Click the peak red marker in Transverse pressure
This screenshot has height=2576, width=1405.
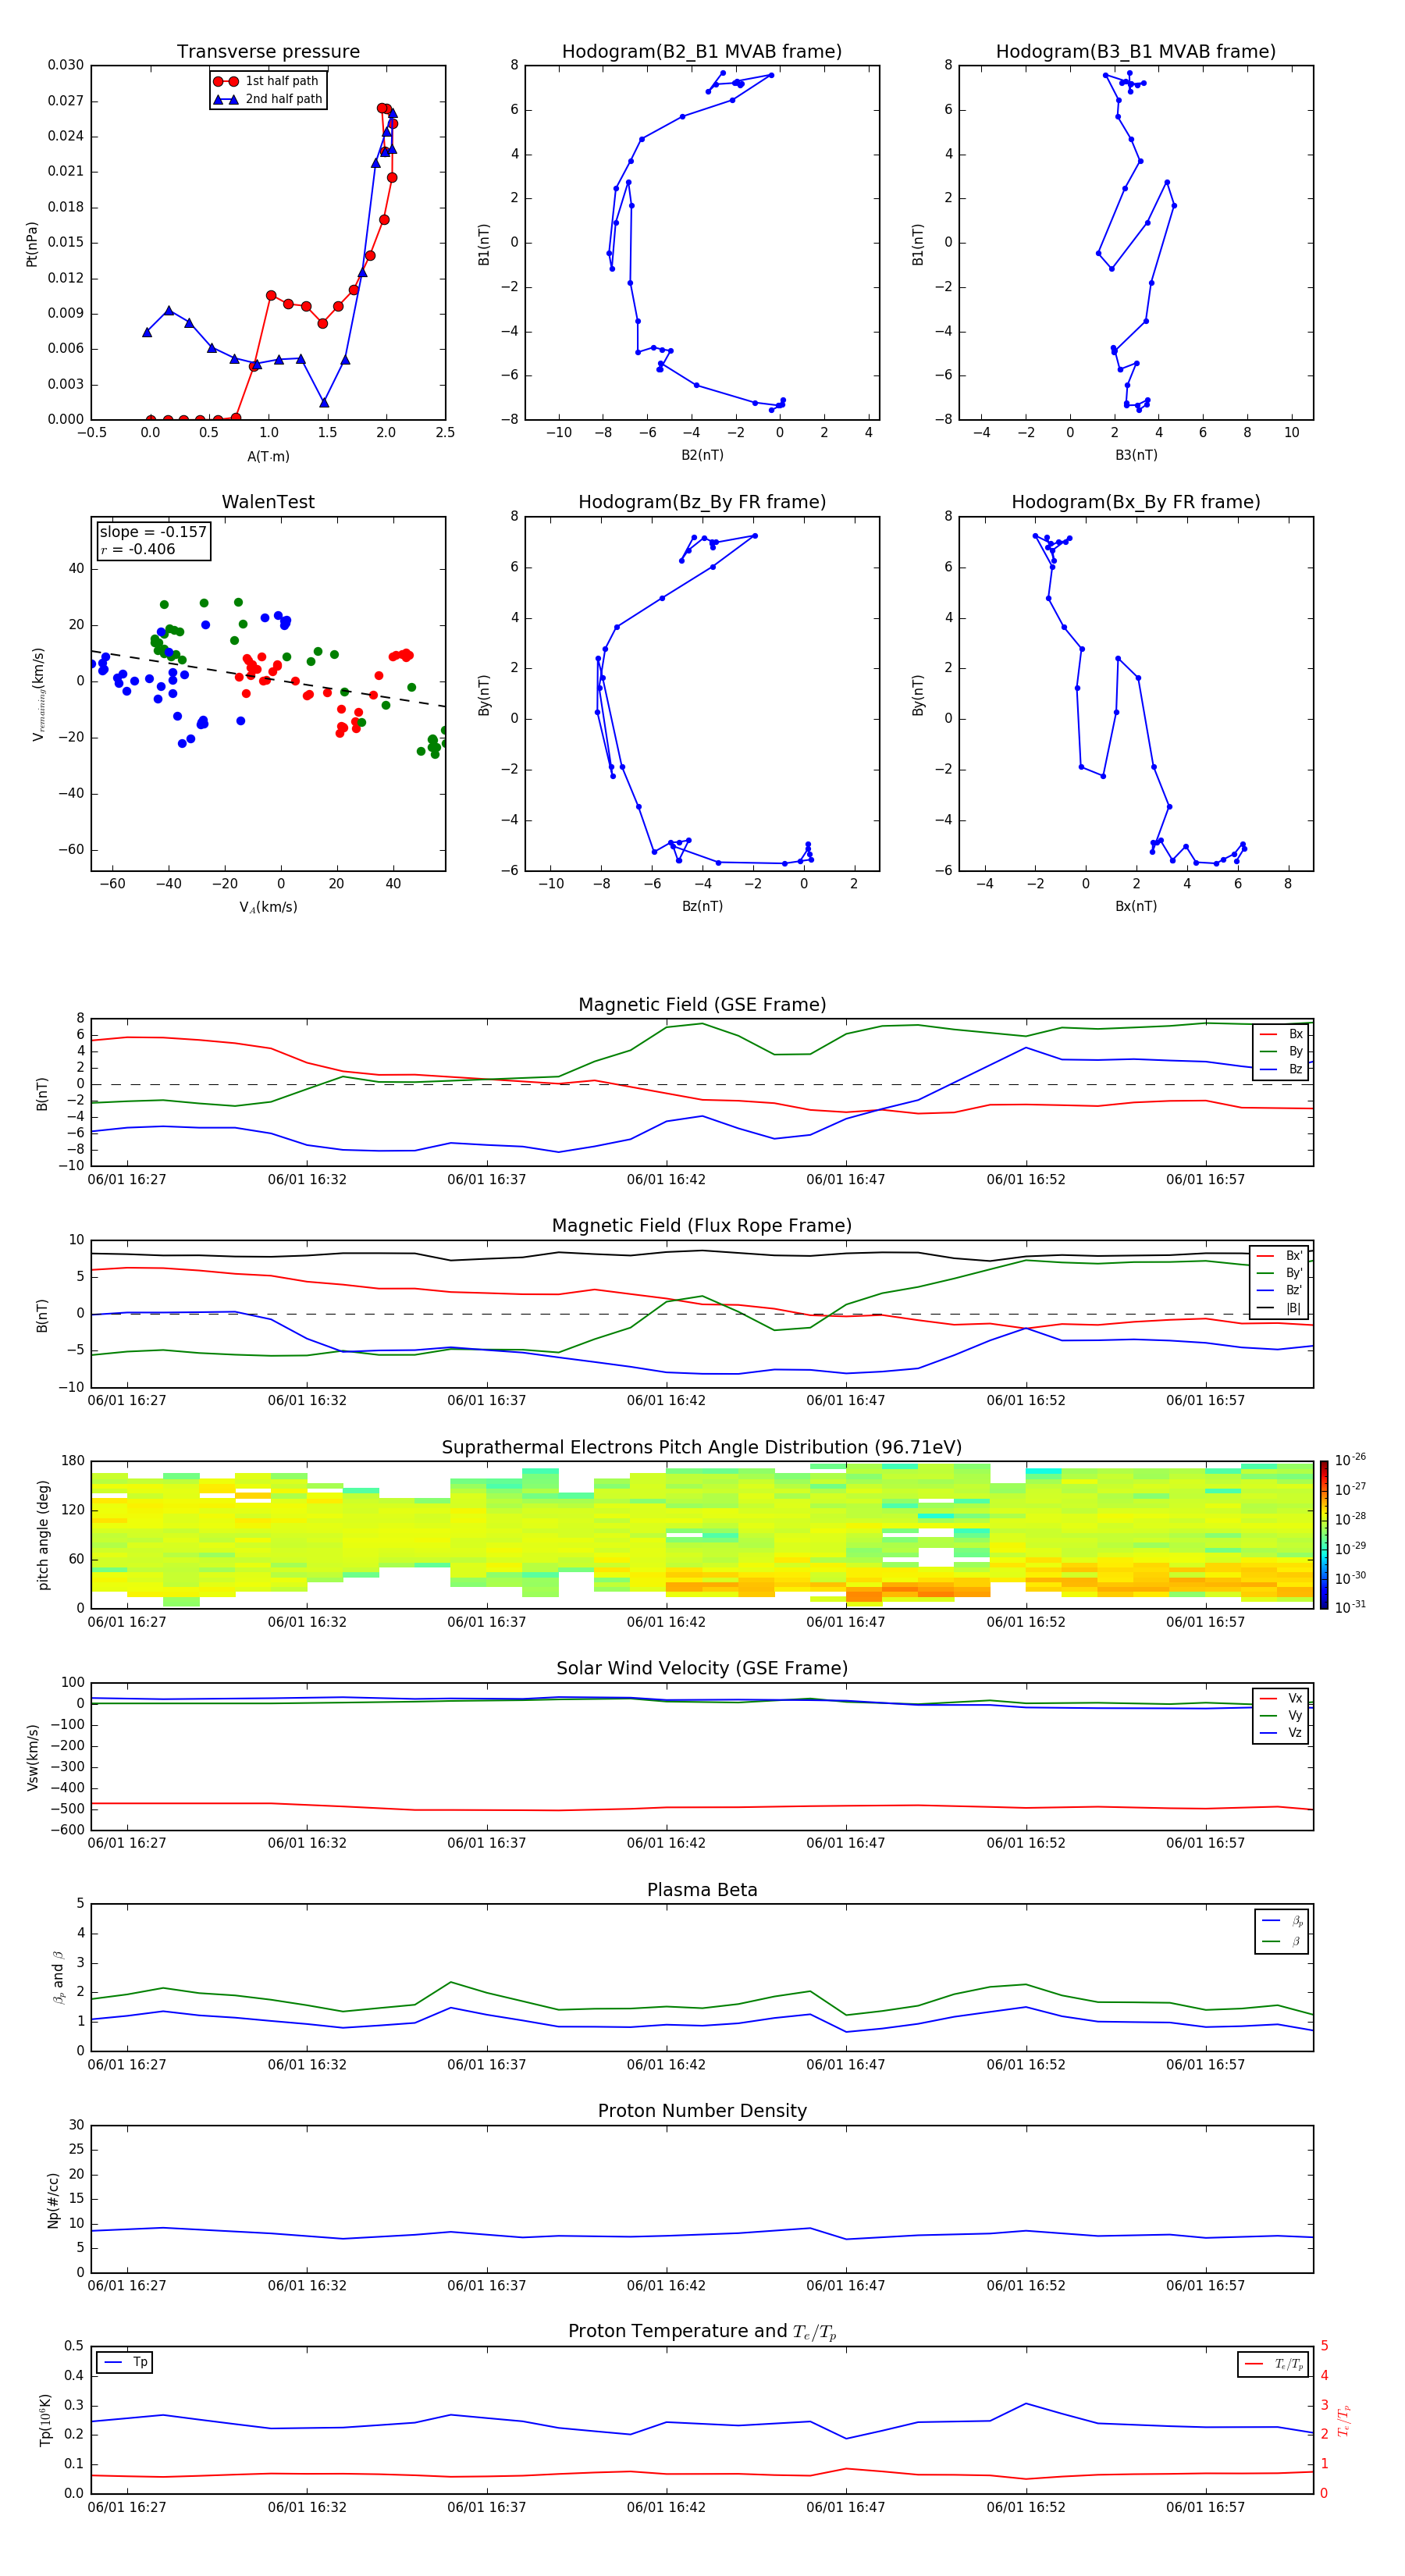382,108
